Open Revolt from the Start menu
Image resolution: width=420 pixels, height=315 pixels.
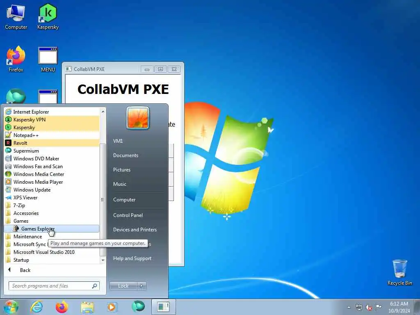[x=52, y=143]
